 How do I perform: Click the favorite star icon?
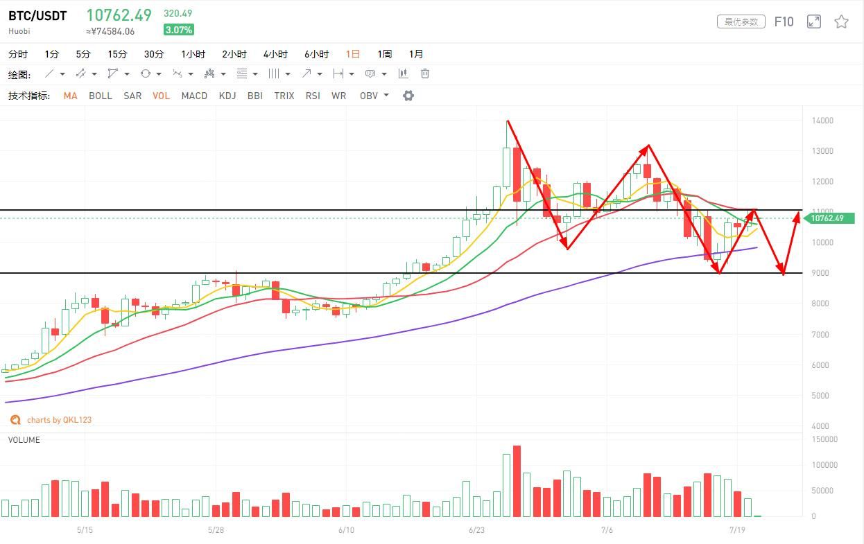point(841,21)
